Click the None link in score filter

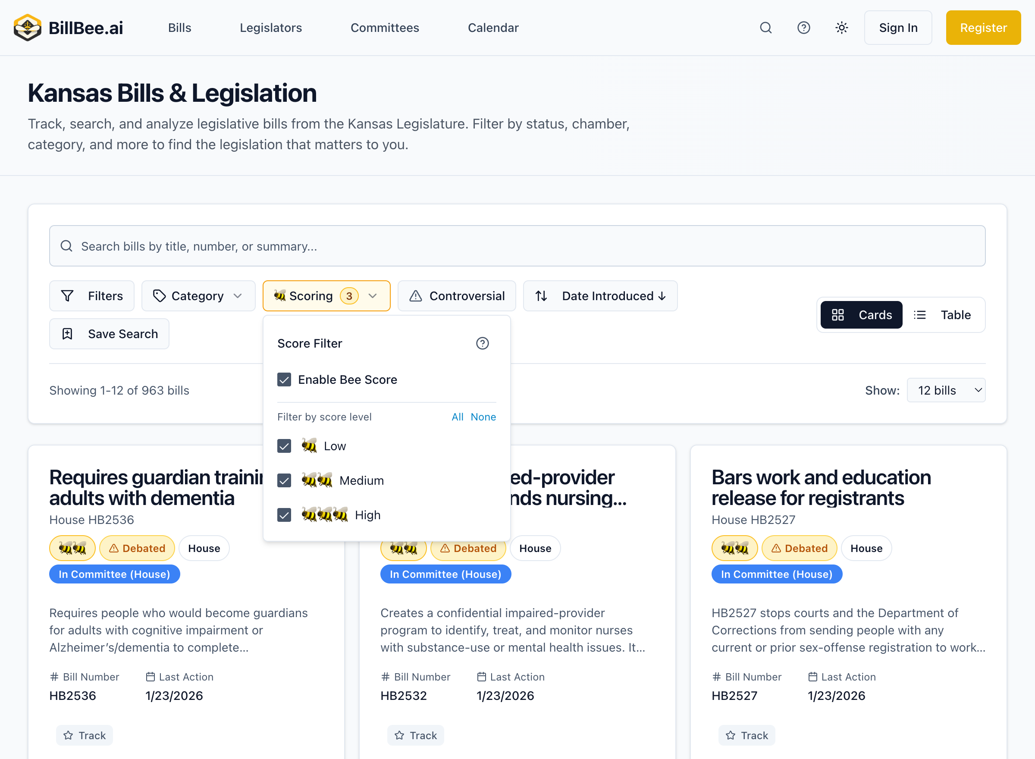tap(483, 417)
